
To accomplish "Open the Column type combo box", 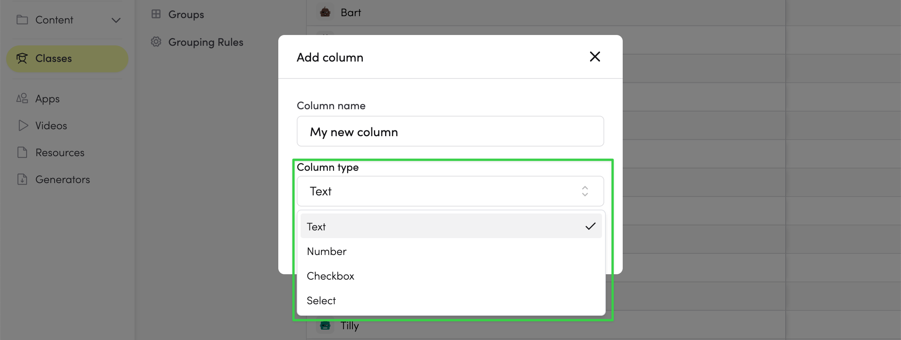I will tap(450, 191).
